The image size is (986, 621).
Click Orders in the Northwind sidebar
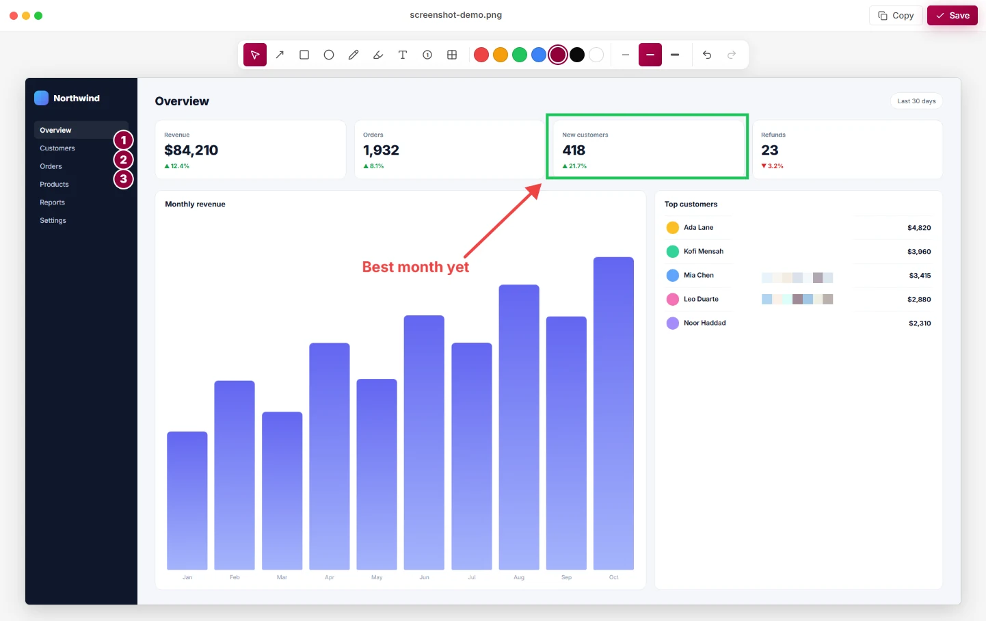51,166
